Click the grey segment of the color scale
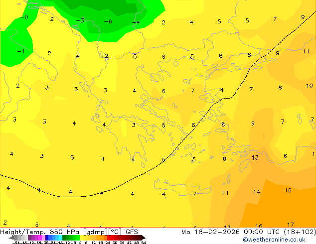The width and height of the screenshot is (316, 244). (x=16, y=238)
